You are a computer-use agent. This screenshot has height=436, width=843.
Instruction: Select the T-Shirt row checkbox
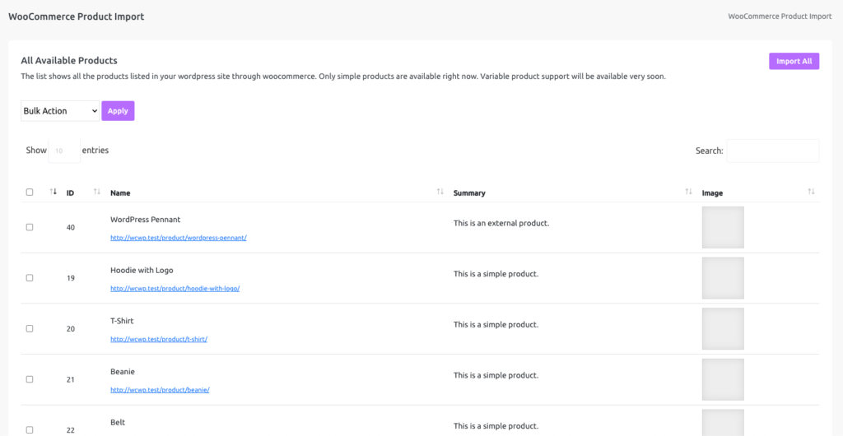pyautogui.click(x=30, y=328)
